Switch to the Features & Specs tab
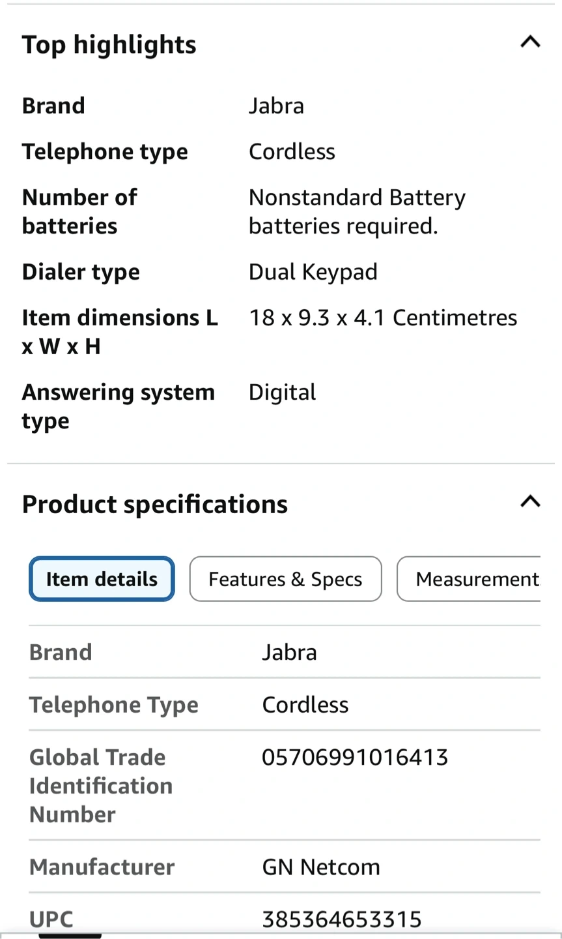Image resolution: width=562 pixels, height=939 pixels. click(285, 579)
